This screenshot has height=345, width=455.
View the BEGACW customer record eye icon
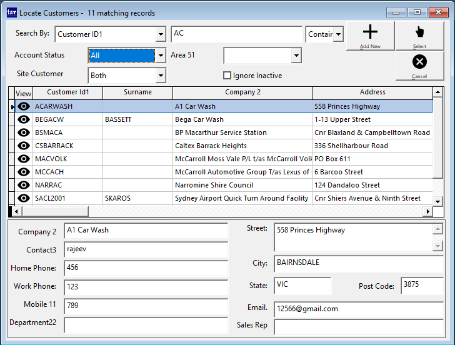coord(24,119)
